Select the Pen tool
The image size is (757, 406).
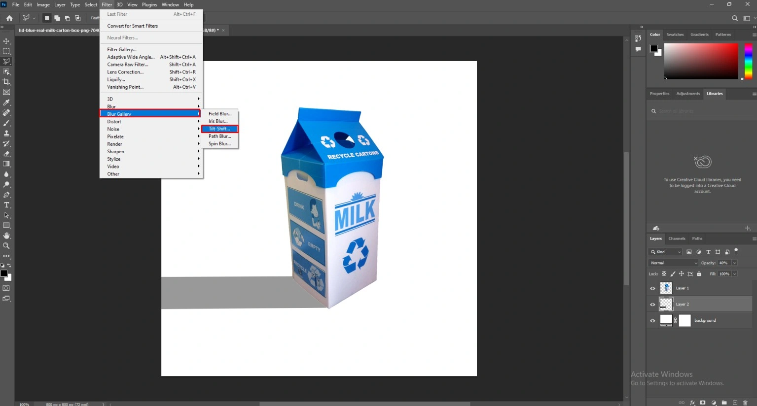(x=6, y=195)
